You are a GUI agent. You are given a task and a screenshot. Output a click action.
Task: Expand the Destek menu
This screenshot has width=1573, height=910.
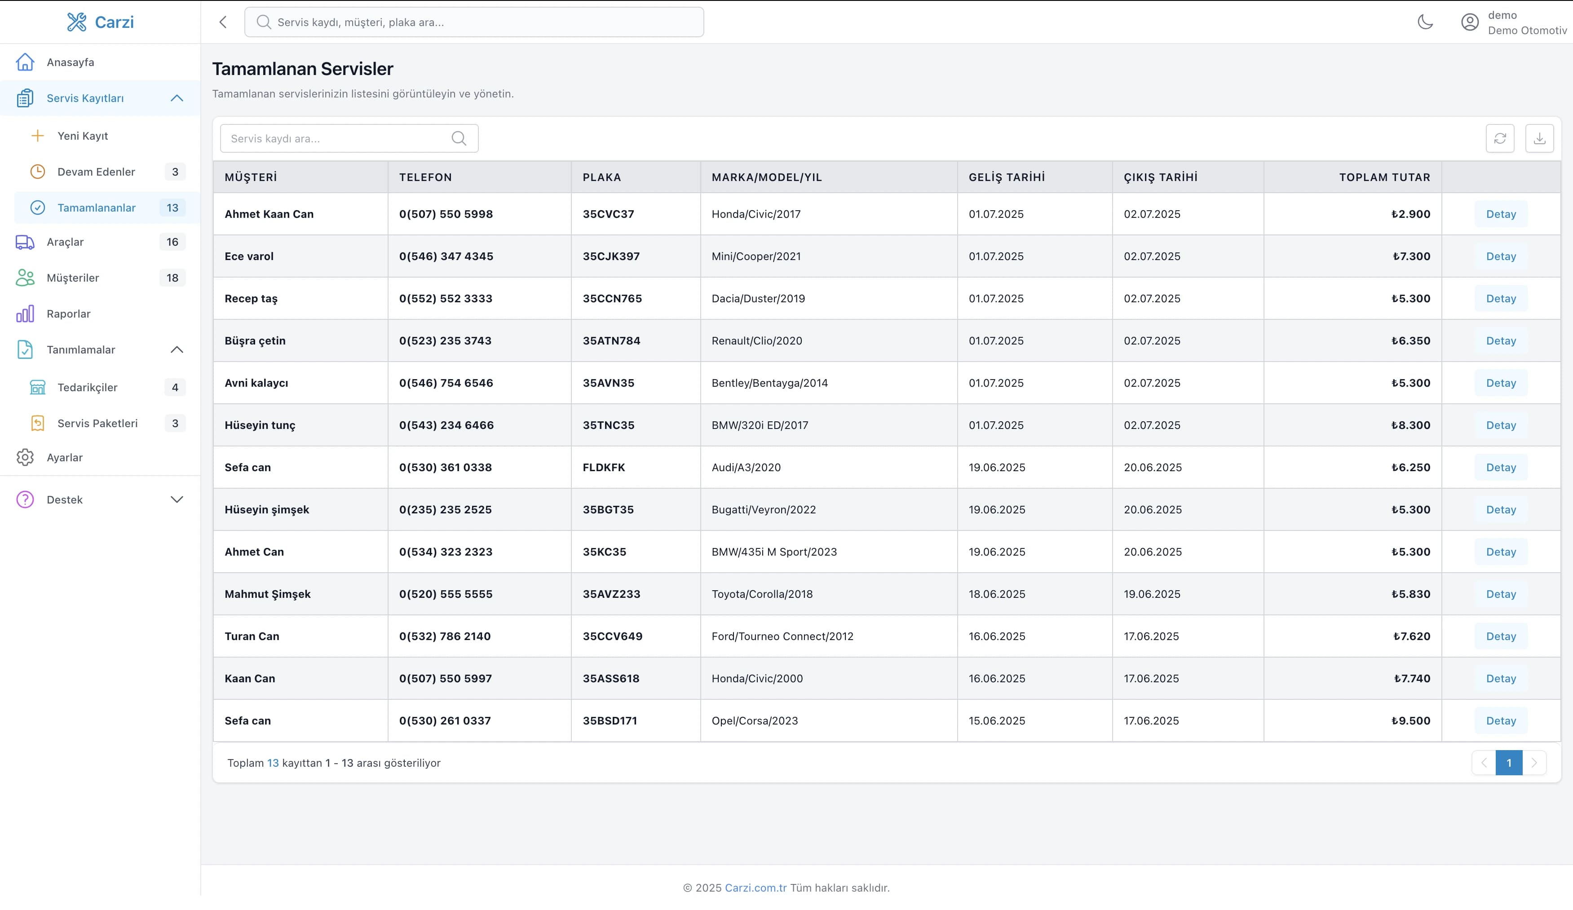click(177, 500)
